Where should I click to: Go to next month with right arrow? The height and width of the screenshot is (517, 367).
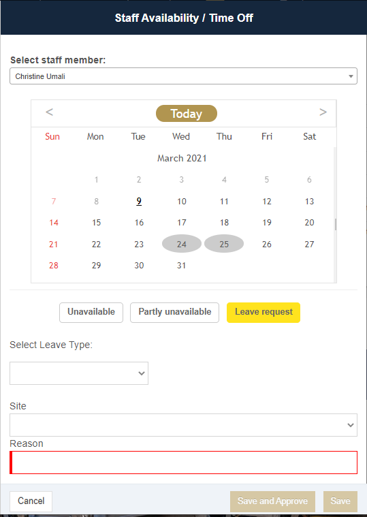click(323, 112)
